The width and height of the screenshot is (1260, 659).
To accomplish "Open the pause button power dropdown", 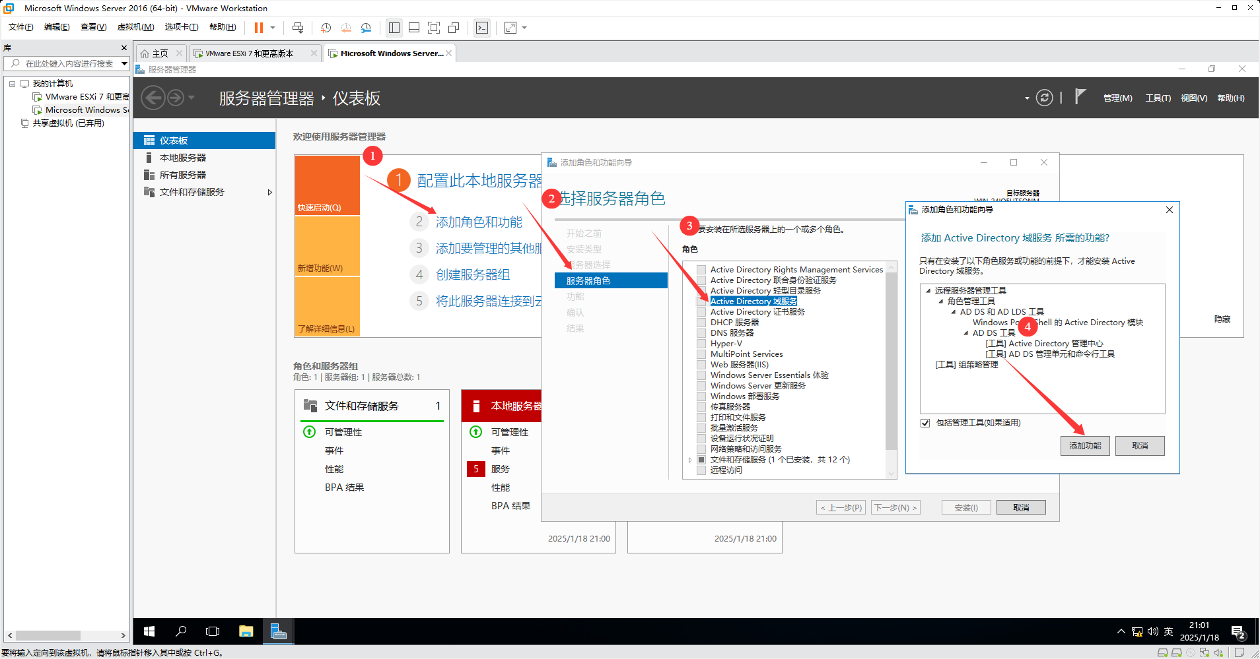I will [273, 28].
